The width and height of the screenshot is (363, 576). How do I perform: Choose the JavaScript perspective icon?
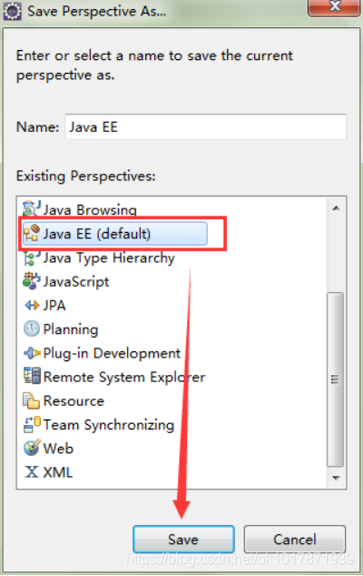[32, 281]
